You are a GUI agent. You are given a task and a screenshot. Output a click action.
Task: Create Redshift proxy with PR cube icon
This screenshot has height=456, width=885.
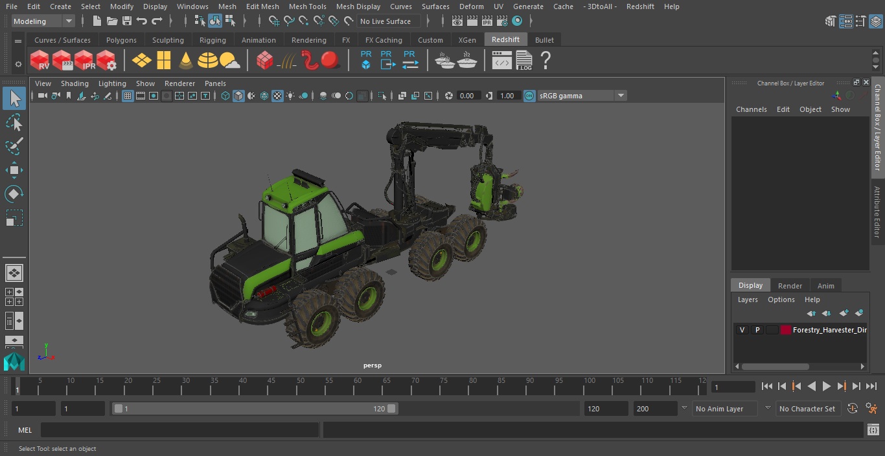(366, 60)
